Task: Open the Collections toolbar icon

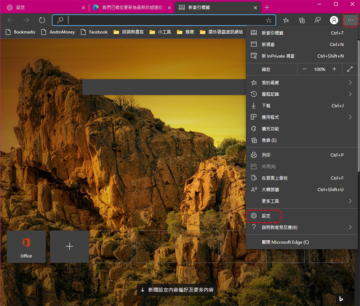Action: click(x=302, y=20)
